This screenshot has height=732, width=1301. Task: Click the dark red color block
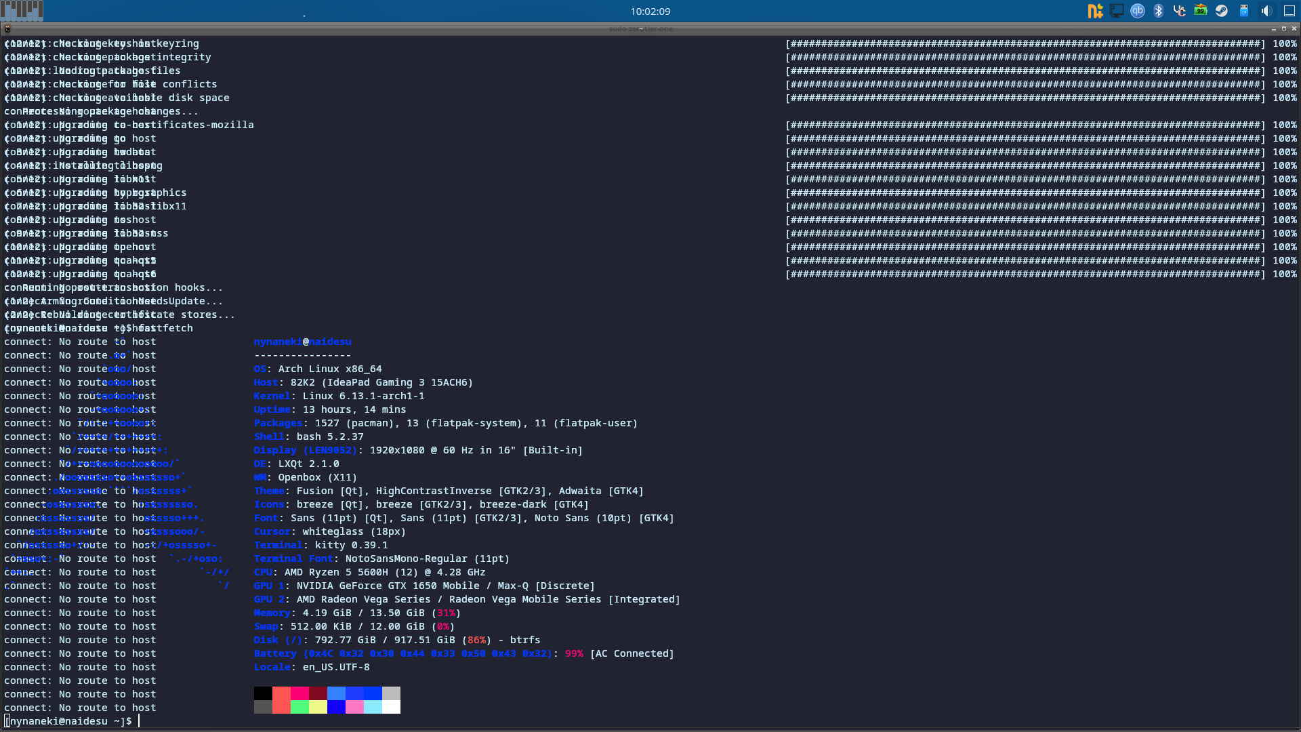click(318, 693)
